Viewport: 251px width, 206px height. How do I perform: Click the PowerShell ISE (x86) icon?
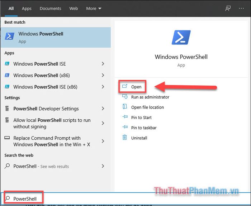coord(7,87)
